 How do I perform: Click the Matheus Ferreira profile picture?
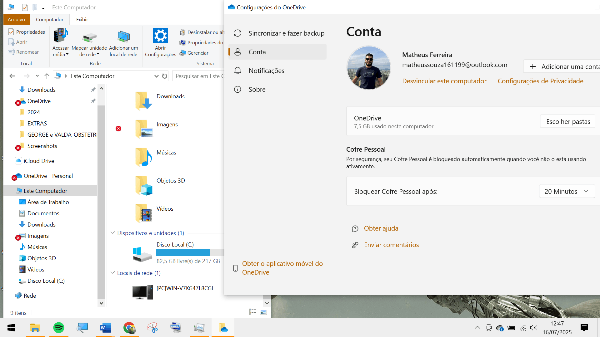point(369,68)
